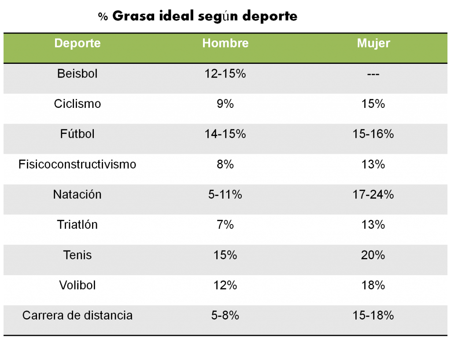Select the Natación row label
Screen dimensions: 451x339
coord(78,195)
